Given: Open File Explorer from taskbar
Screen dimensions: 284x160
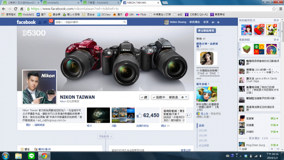Looking at the screenshot, I should (18, 156).
